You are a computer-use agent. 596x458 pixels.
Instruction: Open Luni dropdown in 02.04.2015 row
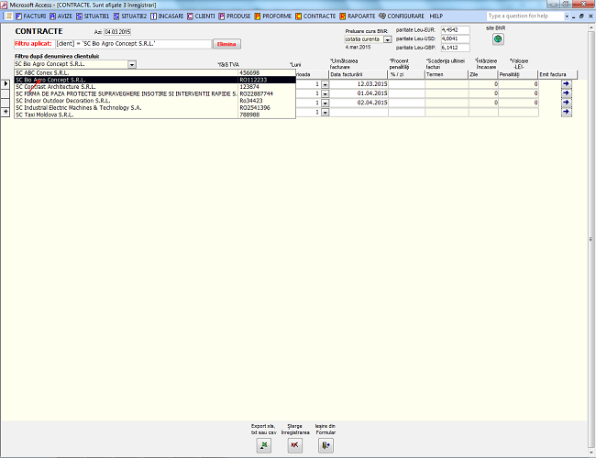point(325,103)
